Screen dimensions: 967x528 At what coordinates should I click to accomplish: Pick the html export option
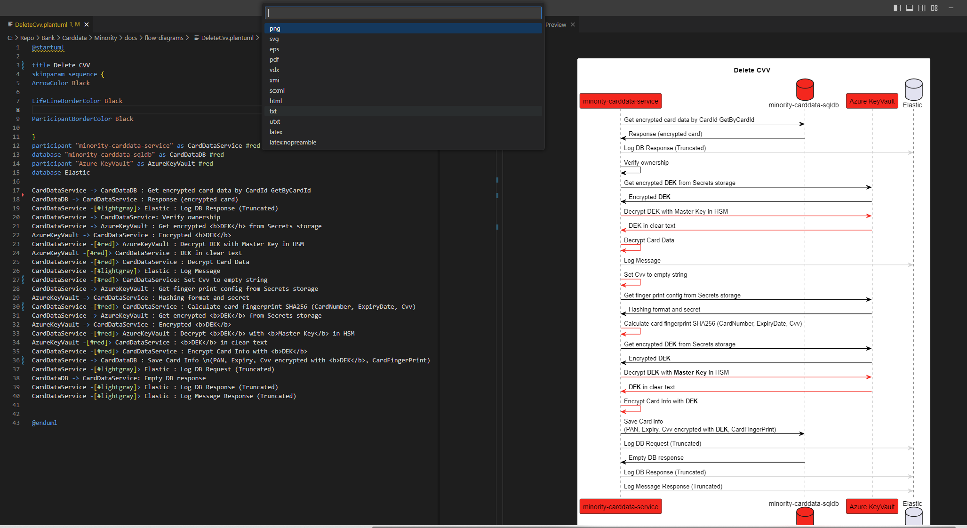tap(276, 101)
